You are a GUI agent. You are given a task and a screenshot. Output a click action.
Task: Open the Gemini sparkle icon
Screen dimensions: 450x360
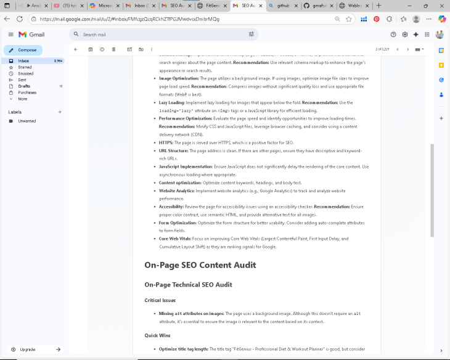click(416, 35)
